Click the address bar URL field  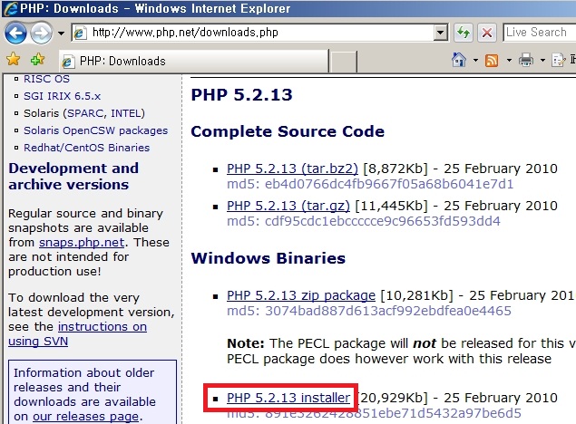click(x=253, y=33)
